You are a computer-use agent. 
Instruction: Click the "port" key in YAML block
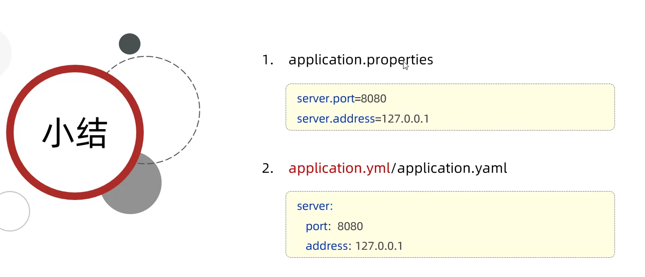tap(317, 226)
